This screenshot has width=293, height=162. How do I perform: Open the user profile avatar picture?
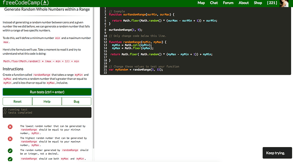click(284, 3)
